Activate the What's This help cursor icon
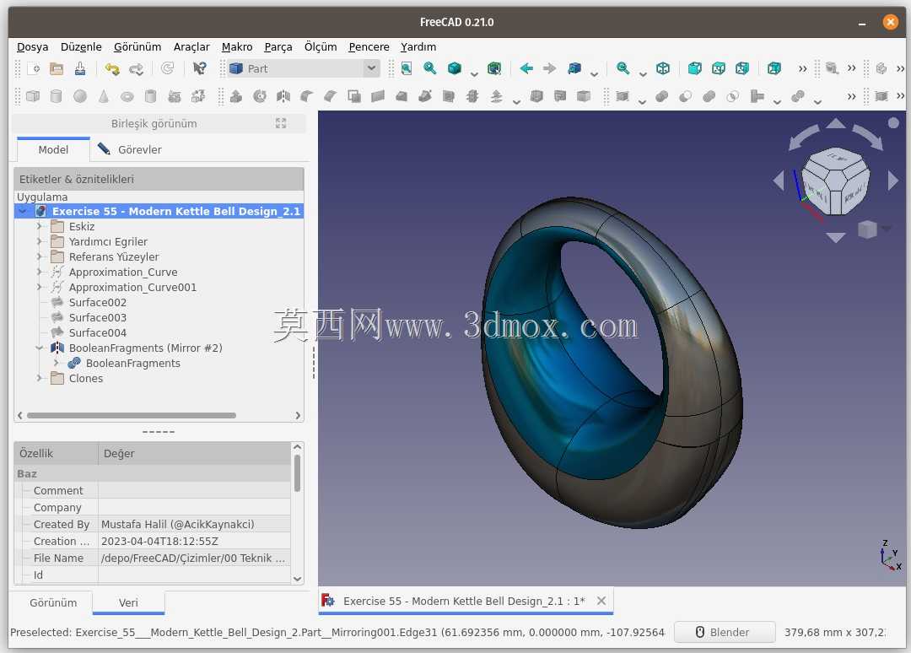Viewport: 911px width, 653px height. coord(199,68)
